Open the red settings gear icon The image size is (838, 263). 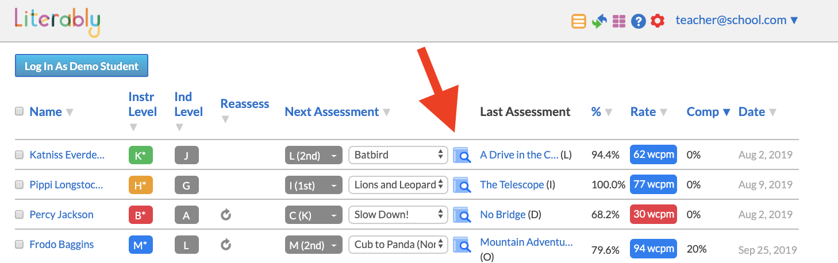click(x=658, y=21)
